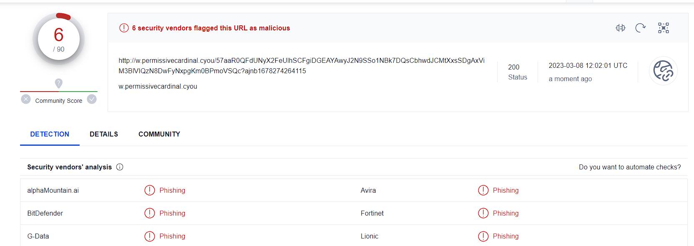Click the URL globe link icon
The height and width of the screenshot is (246, 694).
(663, 71)
